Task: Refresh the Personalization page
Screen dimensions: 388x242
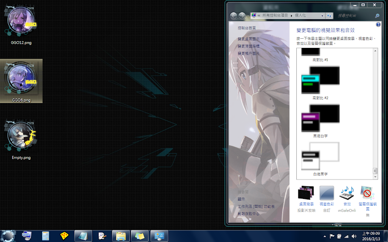Action: point(329,16)
